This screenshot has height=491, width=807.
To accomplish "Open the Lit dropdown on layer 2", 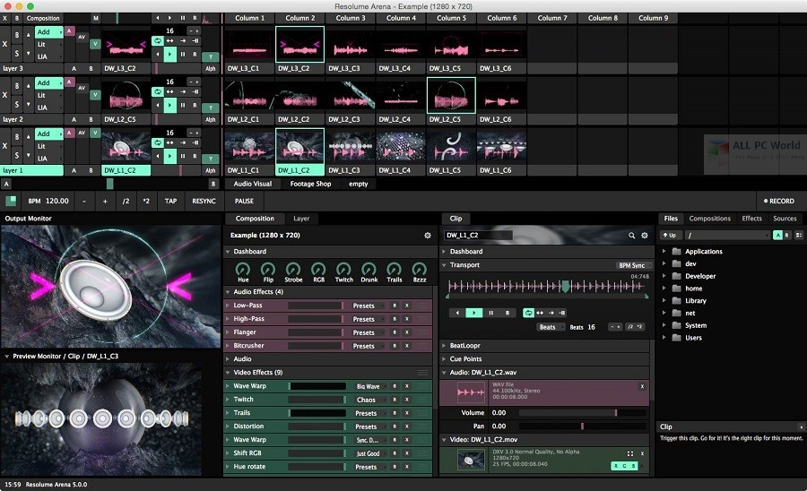I will tap(49, 95).
